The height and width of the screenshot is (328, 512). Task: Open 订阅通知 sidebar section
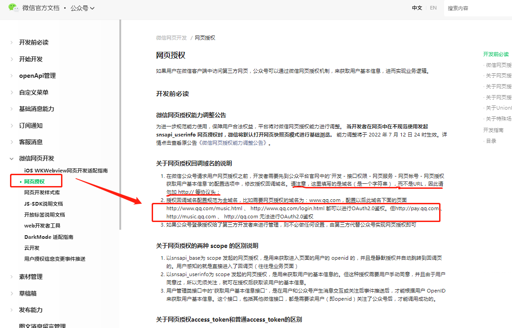point(31,126)
